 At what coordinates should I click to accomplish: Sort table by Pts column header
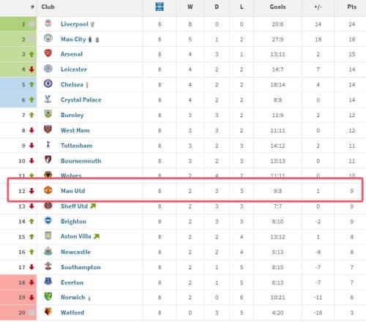click(352, 7)
